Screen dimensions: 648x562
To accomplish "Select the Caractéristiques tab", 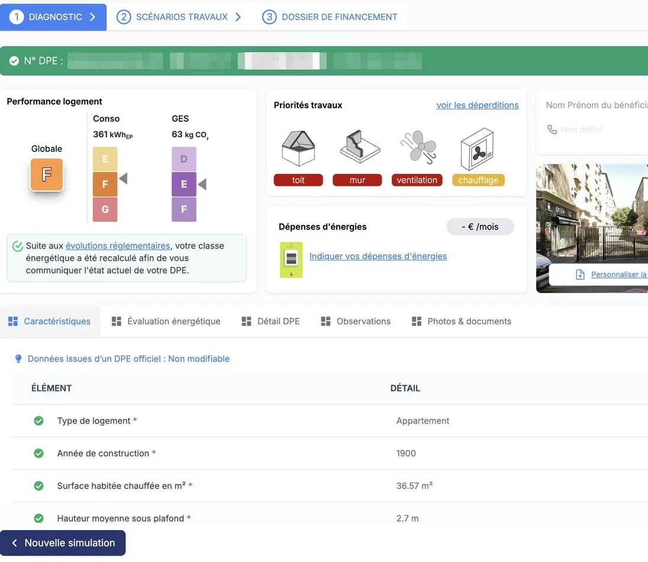I will pyautogui.click(x=50, y=321).
